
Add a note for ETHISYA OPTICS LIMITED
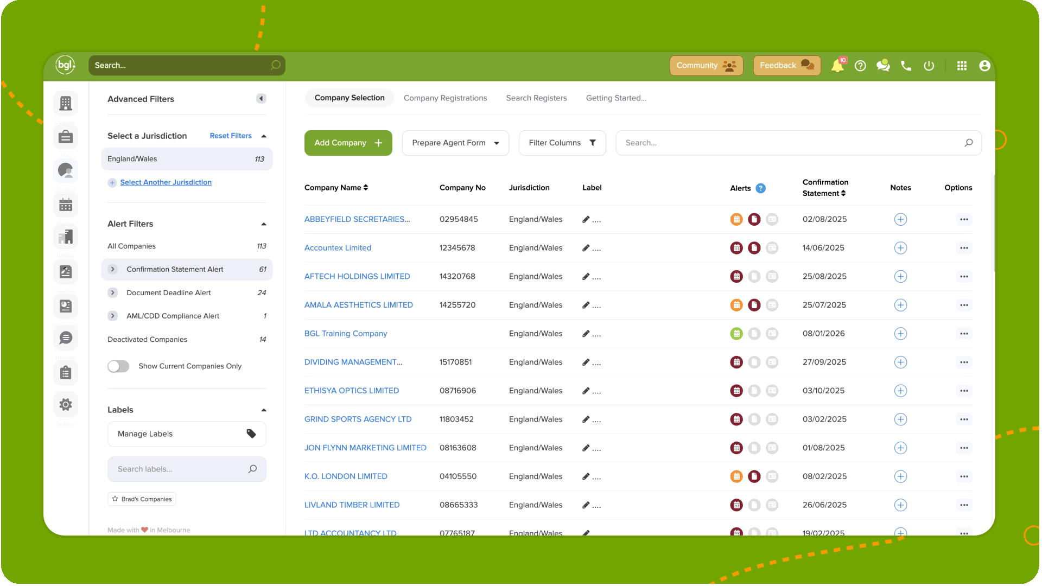point(900,391)
